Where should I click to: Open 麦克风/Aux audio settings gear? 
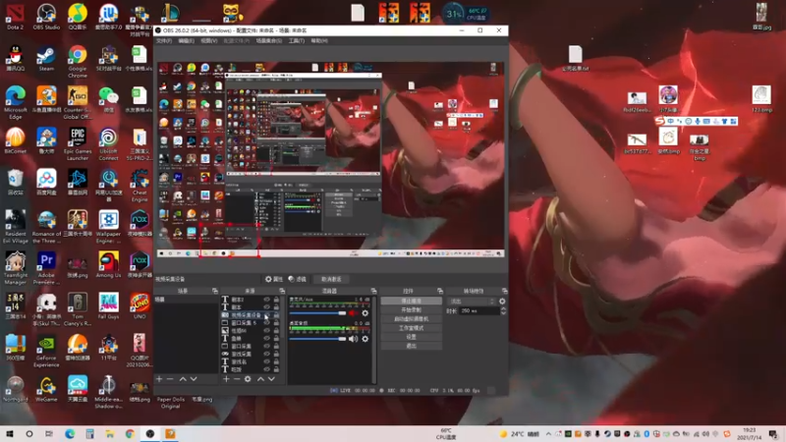click(x=365, y=313)
